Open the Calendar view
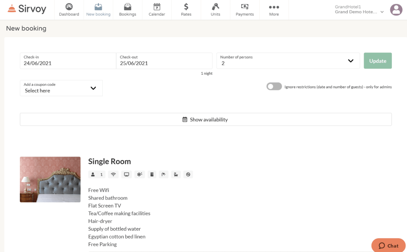Screen dimensions: 407x252 157,10
